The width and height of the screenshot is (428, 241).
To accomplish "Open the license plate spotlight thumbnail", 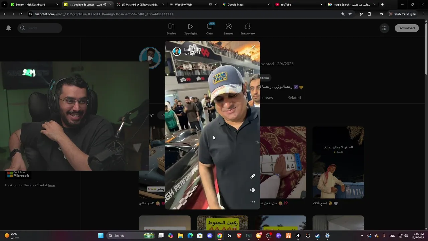I will (x=283, y=162).
